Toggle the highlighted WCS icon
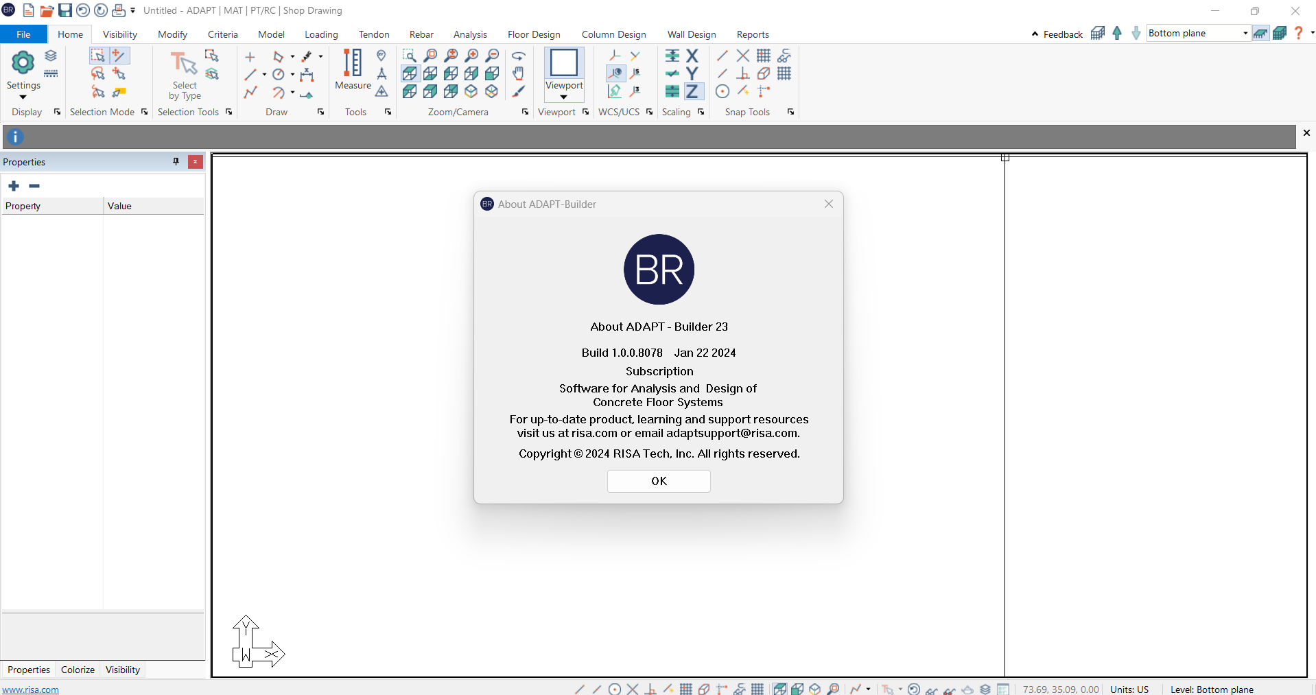Screen dimensions: 1316x695 click(x=615, y=73)
